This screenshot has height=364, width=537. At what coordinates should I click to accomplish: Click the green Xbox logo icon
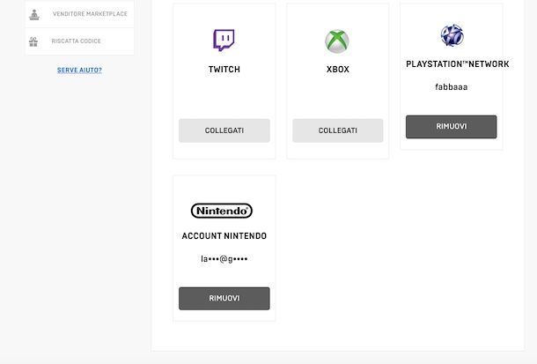click(x=337, y=41)
